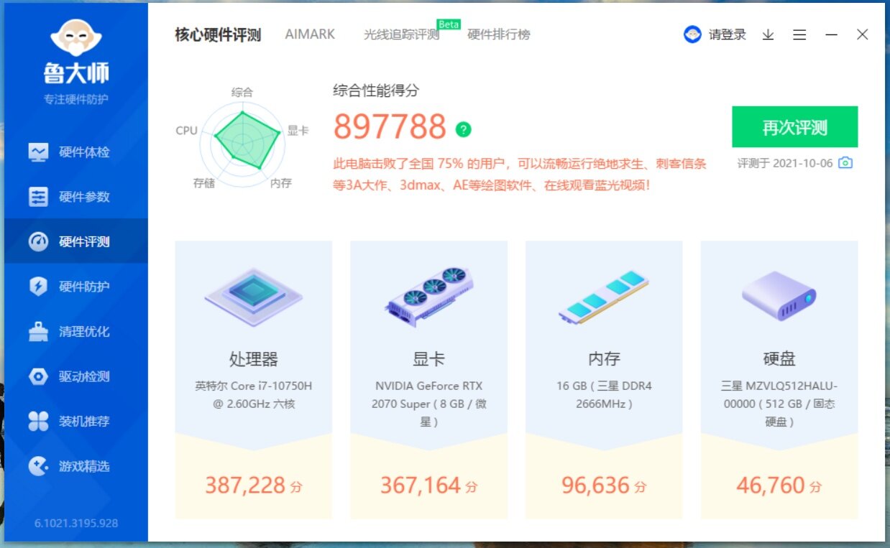The image size is (890, 548).
Task: Click the camera screenshot icon
Action: coord(846,163)
